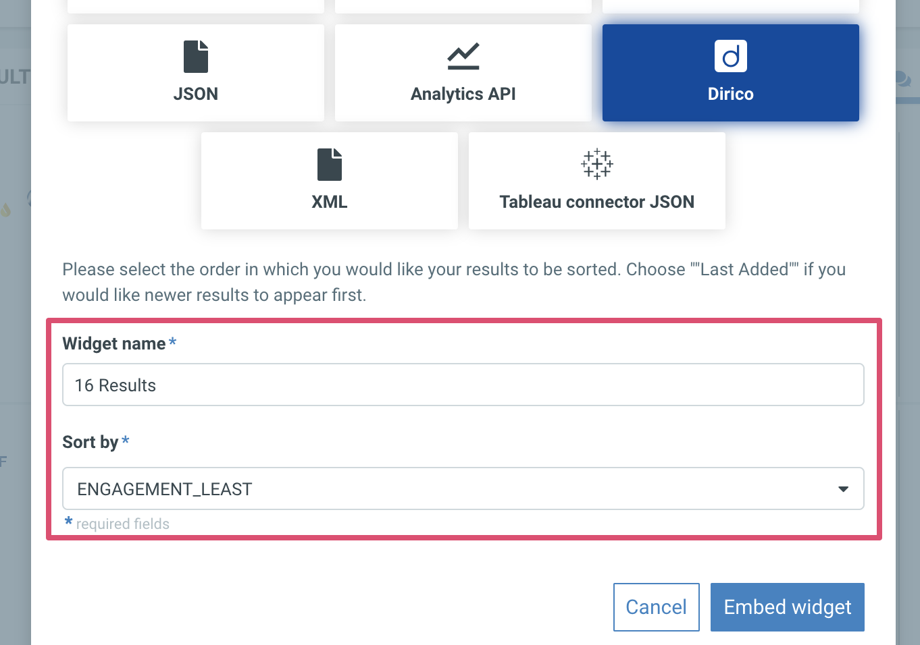Expand the Sort by dropdown caret arrow
This screenshot has height=645, width=920.
point(843,489)
